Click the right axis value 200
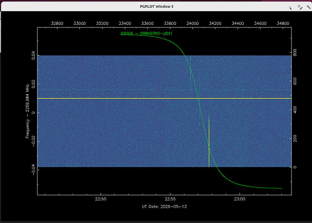 pos(295,138)
